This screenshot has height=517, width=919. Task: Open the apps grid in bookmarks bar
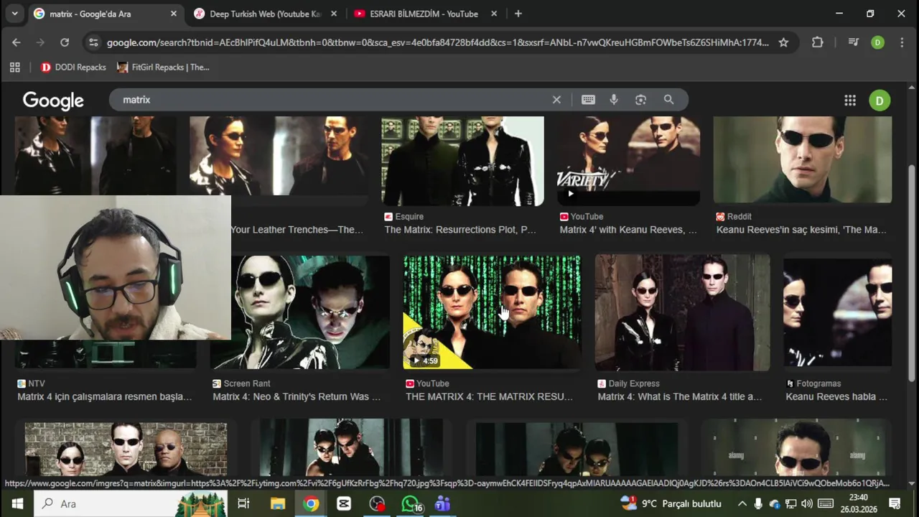click(x=14, y=67)
